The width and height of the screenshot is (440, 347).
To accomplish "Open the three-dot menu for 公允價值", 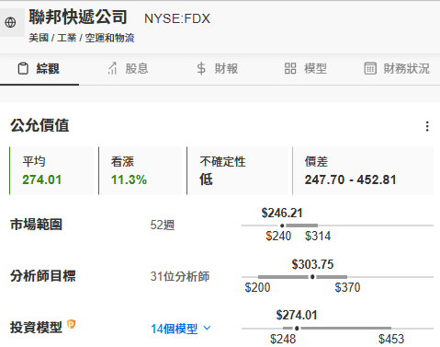I will click(427, 126).
